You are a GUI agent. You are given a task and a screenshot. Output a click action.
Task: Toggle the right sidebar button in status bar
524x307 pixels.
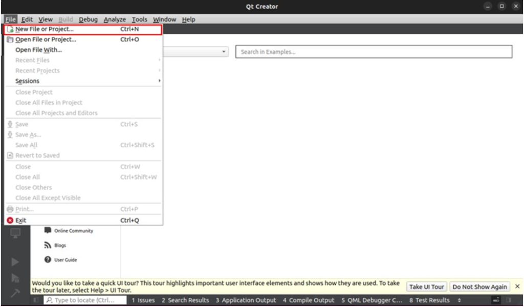tap(508, 300)
